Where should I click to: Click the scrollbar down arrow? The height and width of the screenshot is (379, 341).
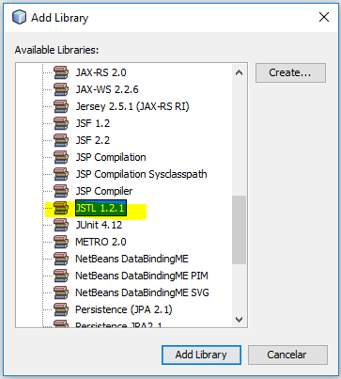click(x=239, y=320)
